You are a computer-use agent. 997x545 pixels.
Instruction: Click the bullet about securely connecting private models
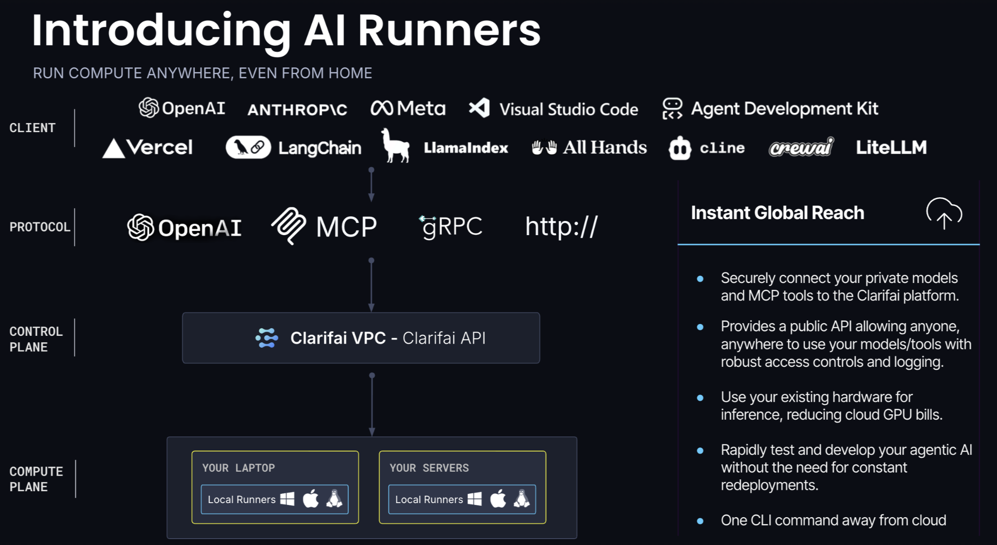click(840, 287)
